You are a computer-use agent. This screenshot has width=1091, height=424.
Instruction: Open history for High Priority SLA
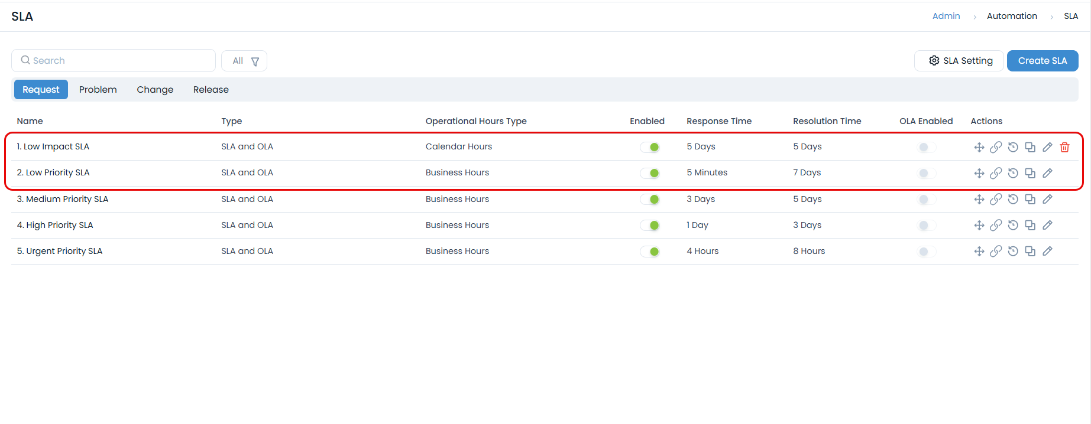[x=1013, y=225]
